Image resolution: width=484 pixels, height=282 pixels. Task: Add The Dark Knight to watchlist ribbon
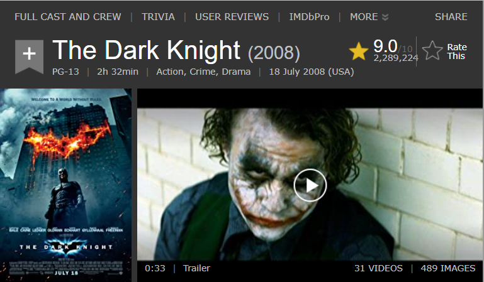(29, 57)
